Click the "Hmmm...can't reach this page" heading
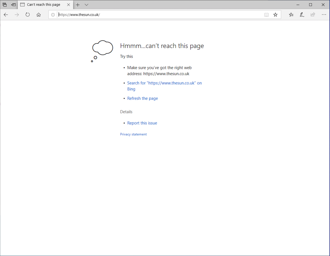The width and height of the screenshot is (330, 256). pyautogui.click(x=162, y=46)
